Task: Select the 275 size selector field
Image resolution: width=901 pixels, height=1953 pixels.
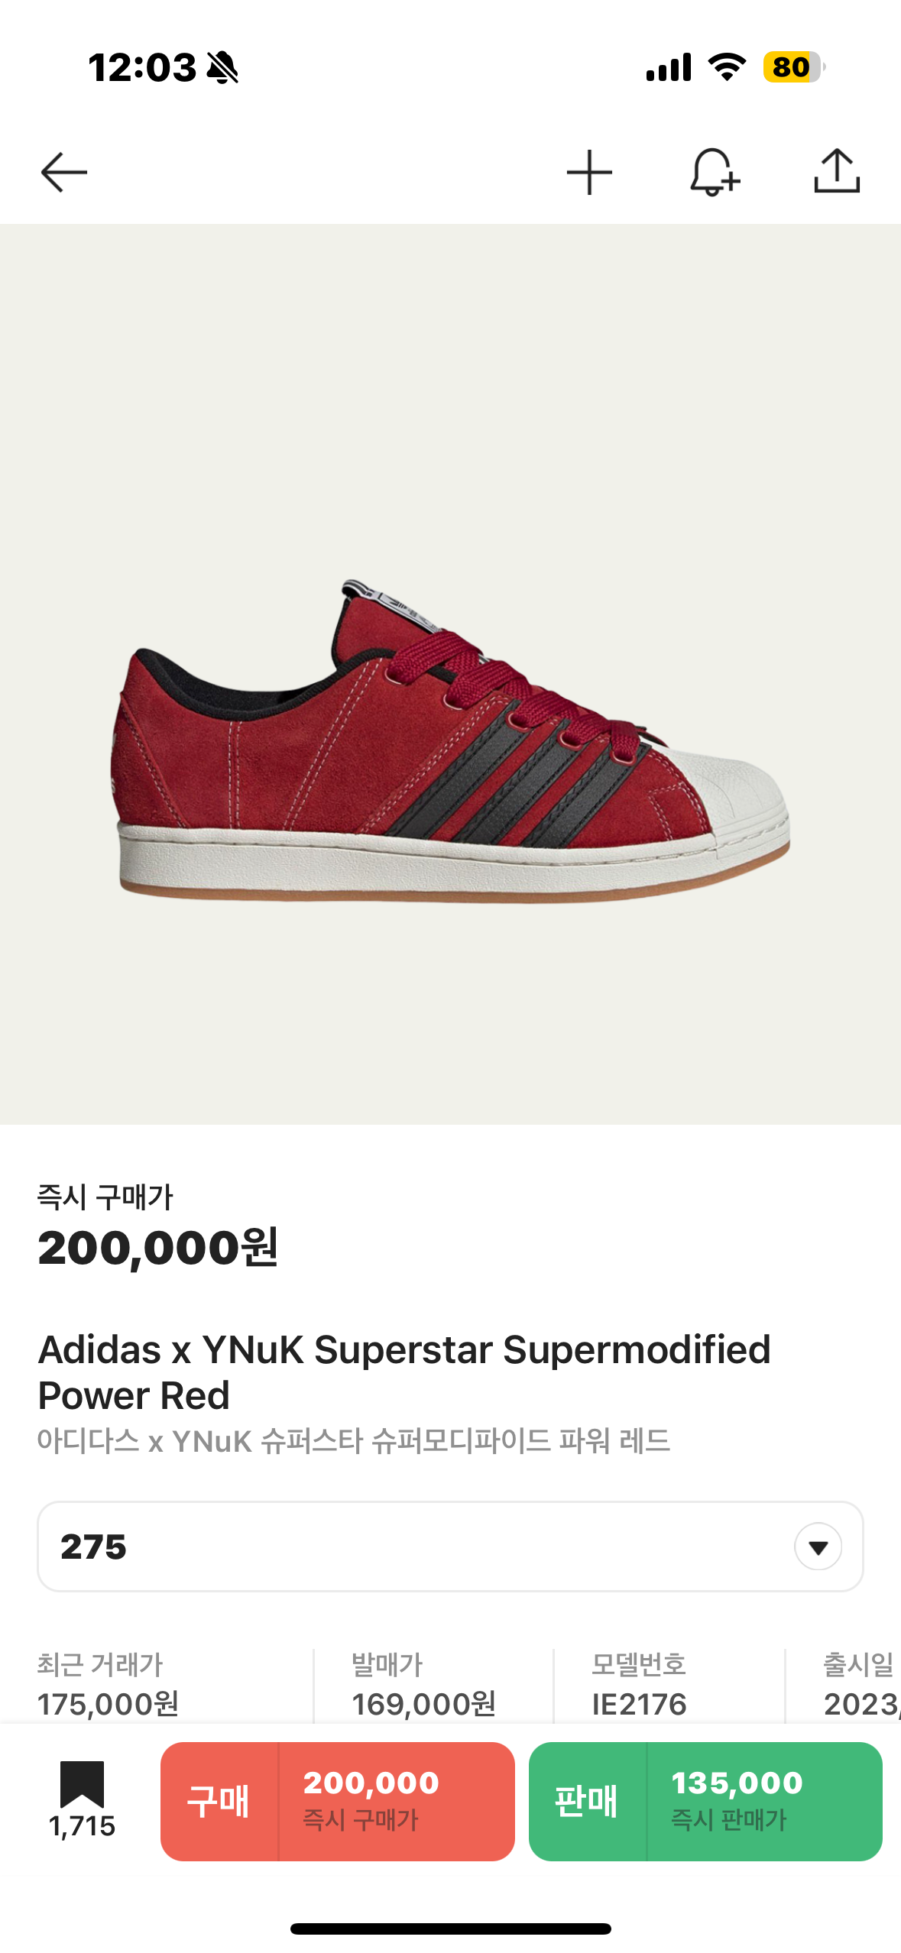Action: tap(450, 1547)
